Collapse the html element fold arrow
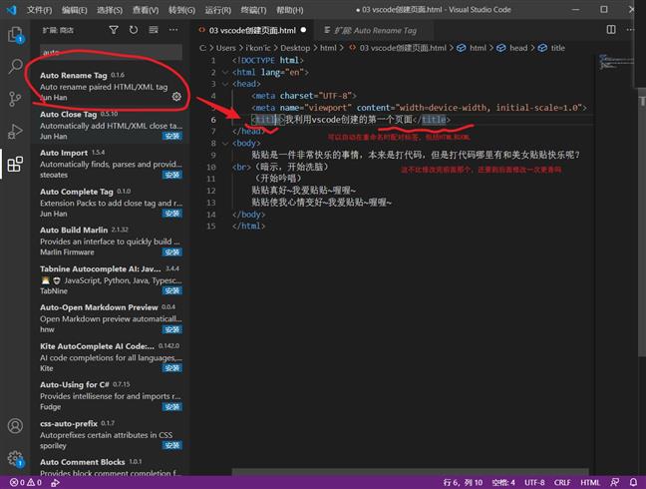Screen dimensions: 646x489 [x=225, y=72]
